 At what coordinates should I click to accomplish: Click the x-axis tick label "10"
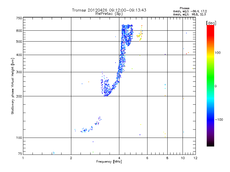tap(183, 158)
